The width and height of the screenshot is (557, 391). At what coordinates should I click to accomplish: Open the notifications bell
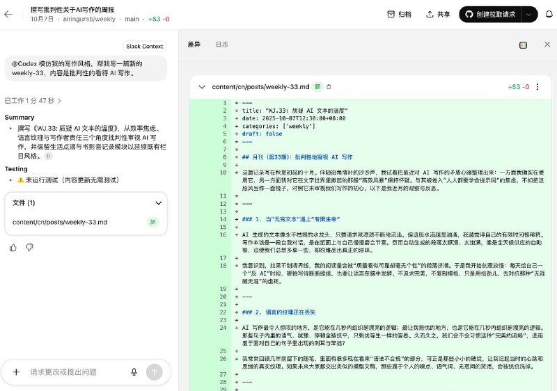[x=549, y=14]
